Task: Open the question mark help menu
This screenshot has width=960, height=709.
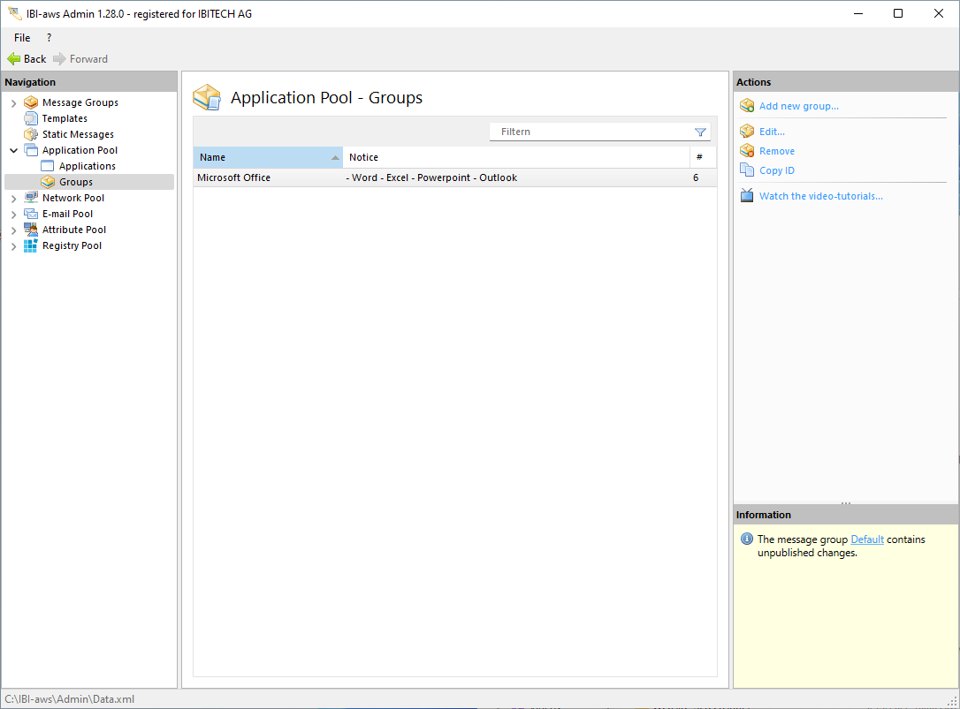Action: point(49,38)
